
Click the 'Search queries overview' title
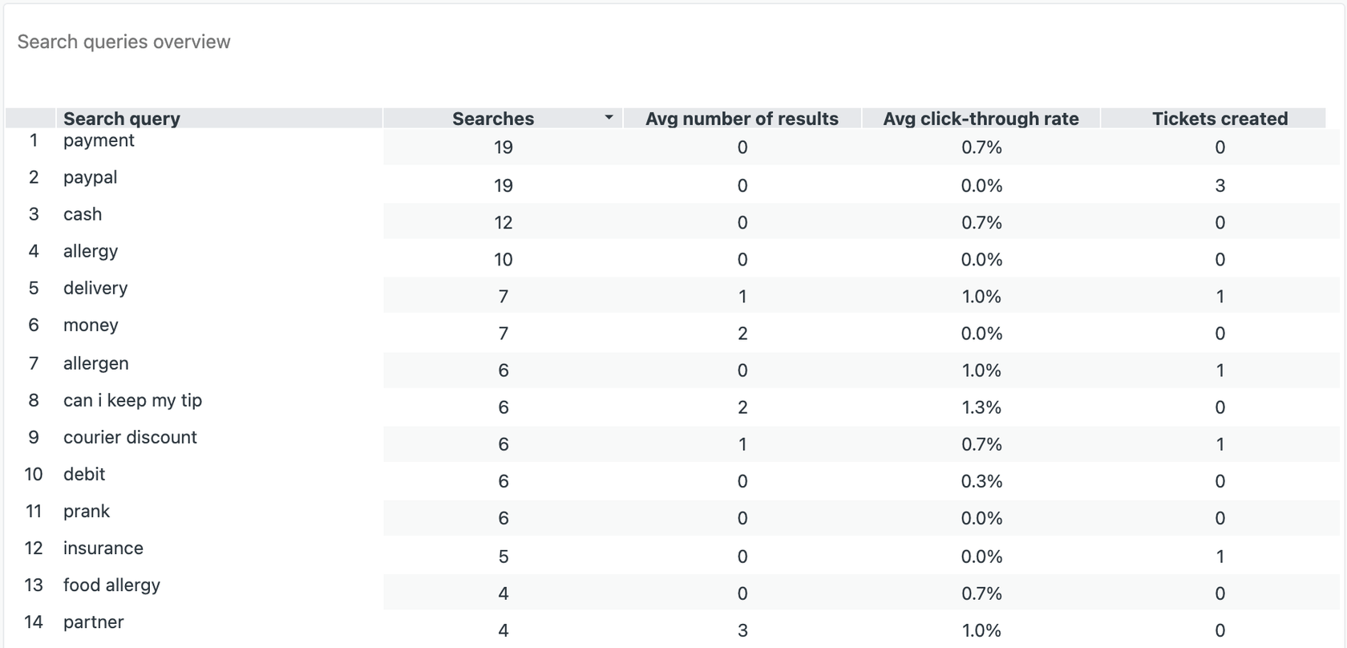pos(123,42)
